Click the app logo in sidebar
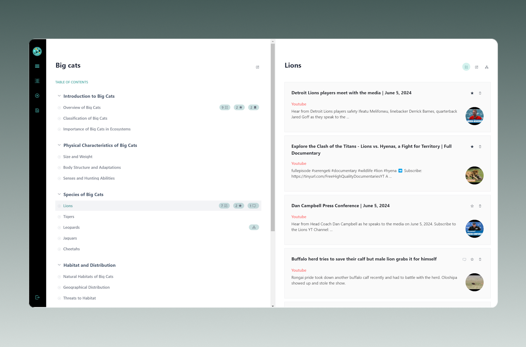The height and width of the screenshot is (347, 526). 37,51
